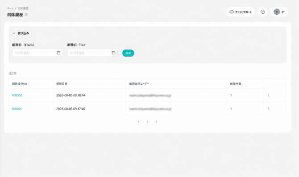Open calendar icon in 削除日 (From) field

pyautogui.click(x=58, y=53)
